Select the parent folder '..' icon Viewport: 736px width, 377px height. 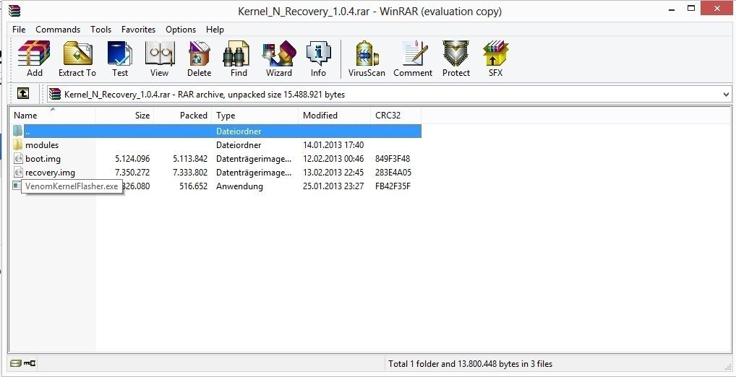[18, 131]
